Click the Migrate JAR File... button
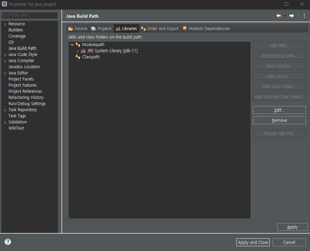Screen dimensions: 310x251 point(279,134)
